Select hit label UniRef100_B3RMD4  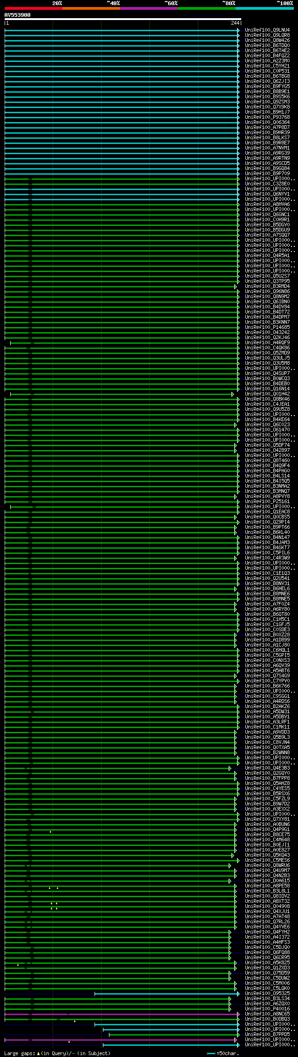(x=267, y=286)
